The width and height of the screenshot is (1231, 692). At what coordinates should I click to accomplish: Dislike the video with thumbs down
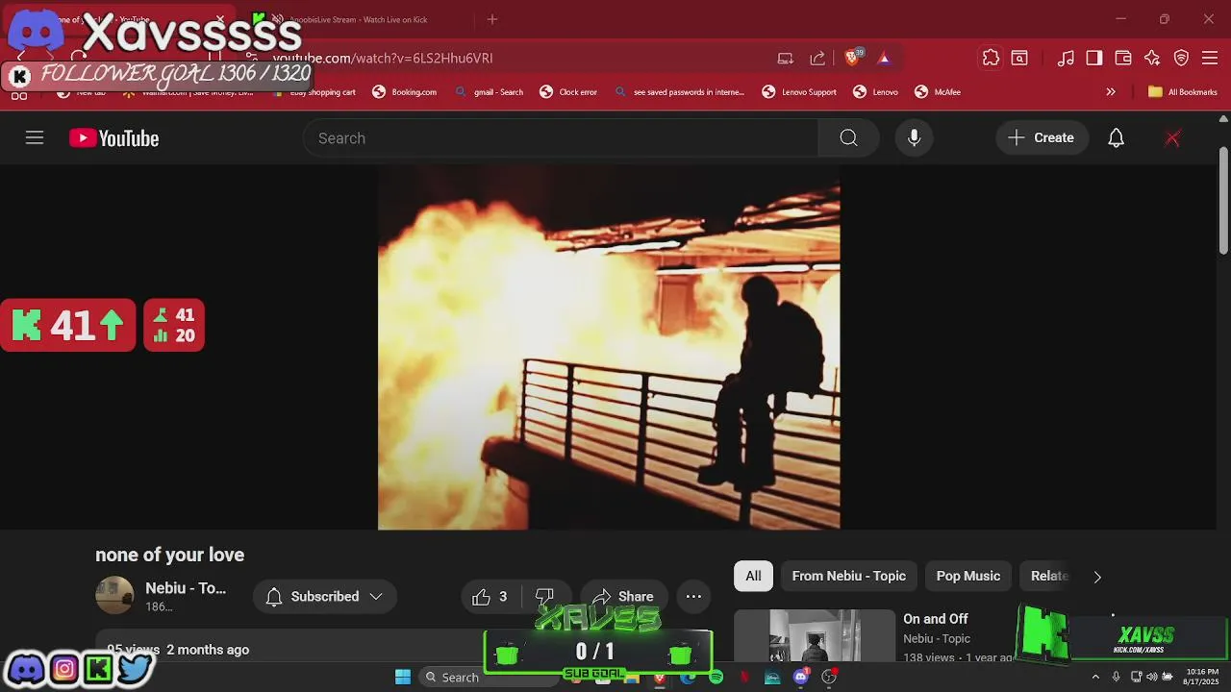(544, 597)
